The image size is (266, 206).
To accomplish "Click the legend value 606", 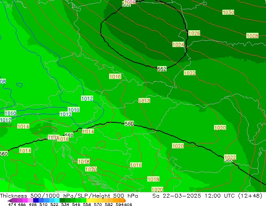I will tap(128, 204).
